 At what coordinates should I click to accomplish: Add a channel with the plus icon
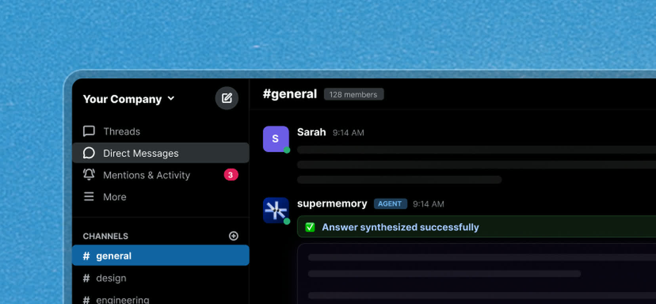pyautogui.click(x=234, y=236)
